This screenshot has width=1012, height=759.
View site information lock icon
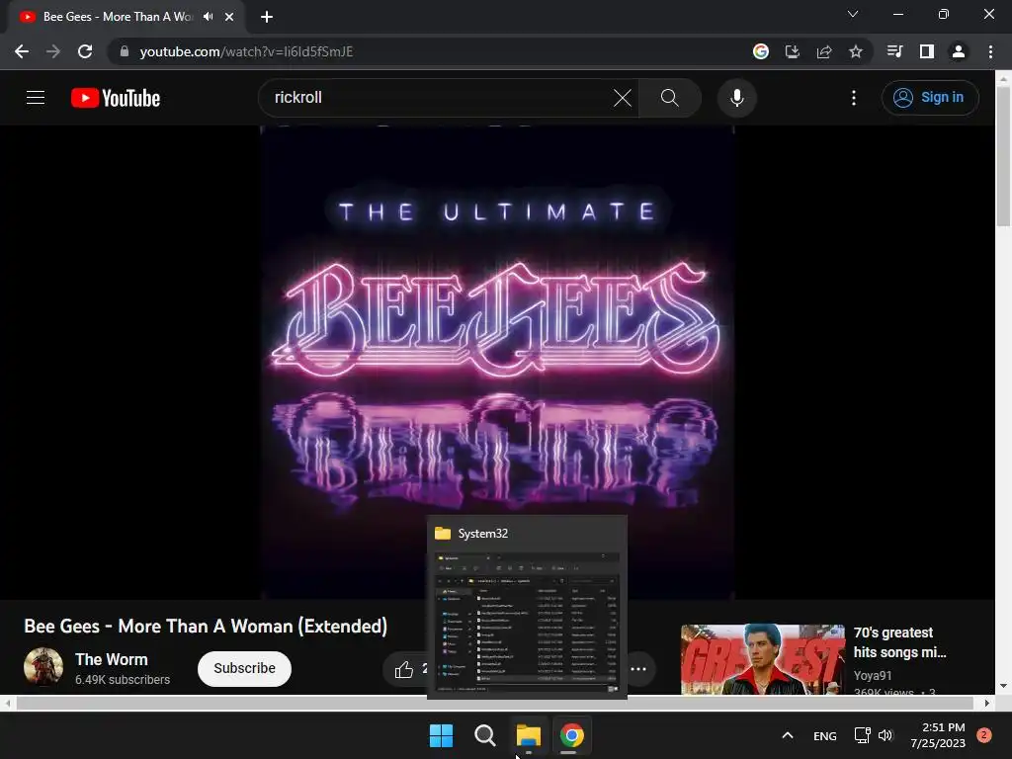[x=124, y=51]
